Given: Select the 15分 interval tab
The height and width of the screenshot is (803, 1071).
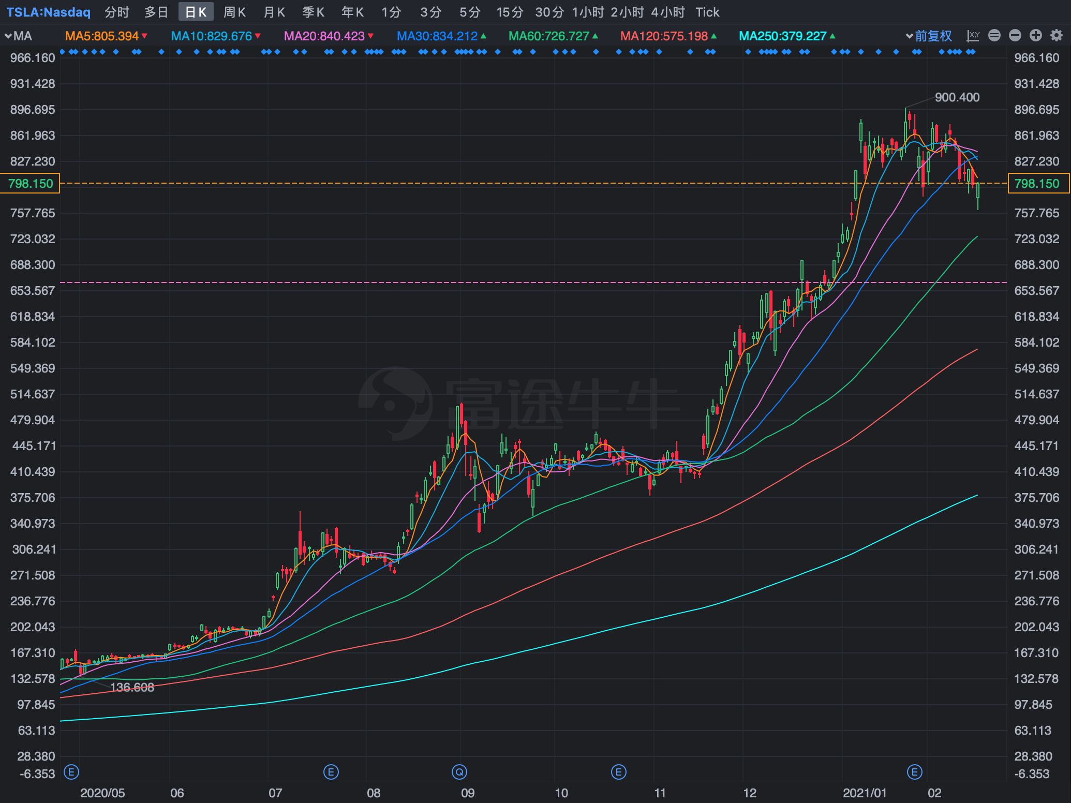Looking at the screenshot, I should click(510, 12).
